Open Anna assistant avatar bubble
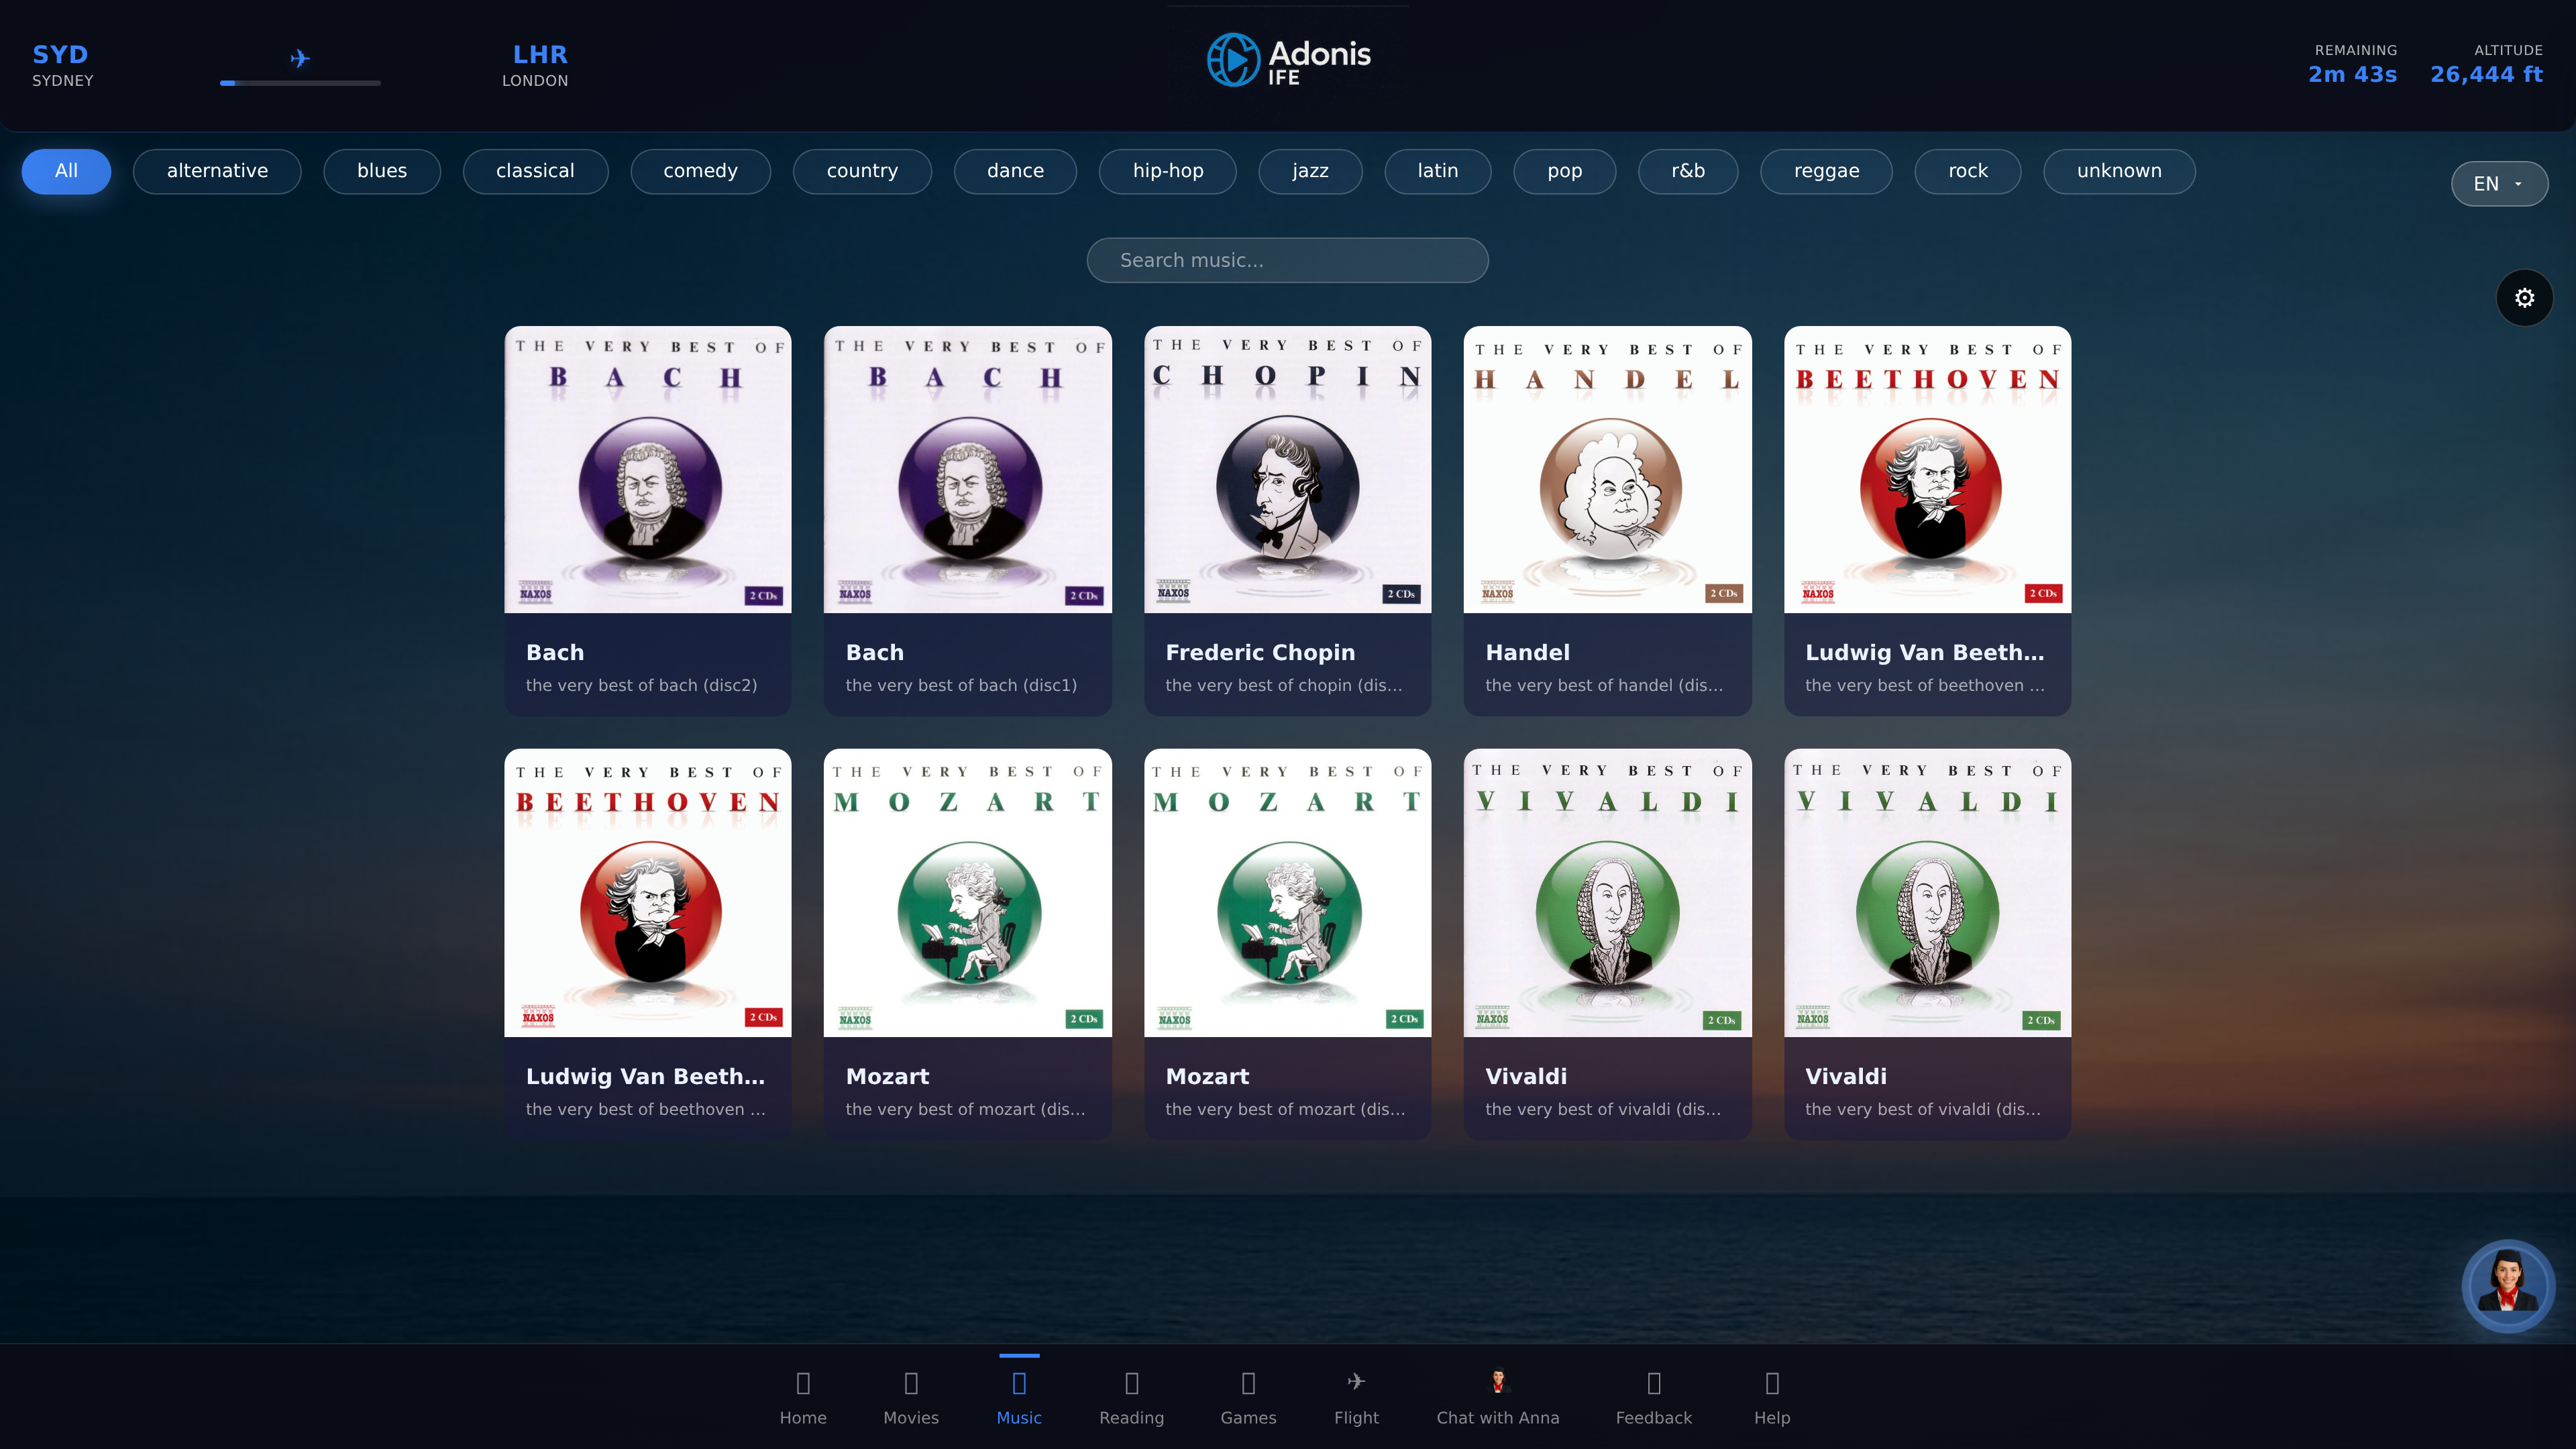Screen dimensions: 2576x1449 2507,1285
